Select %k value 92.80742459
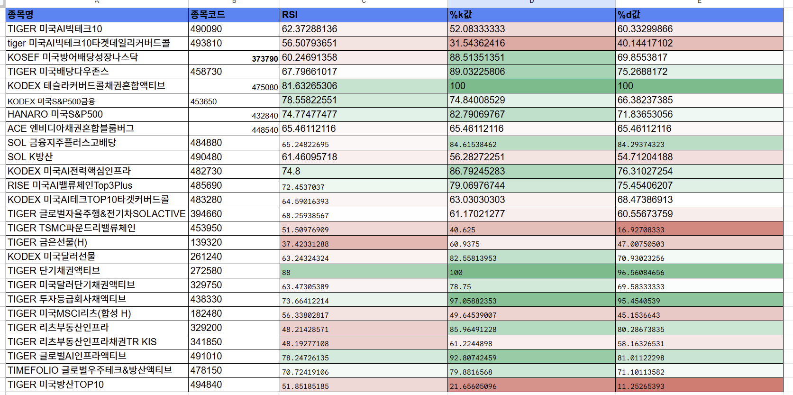The height and width of the screenshot is (395, 793). (x=531, y=356)
